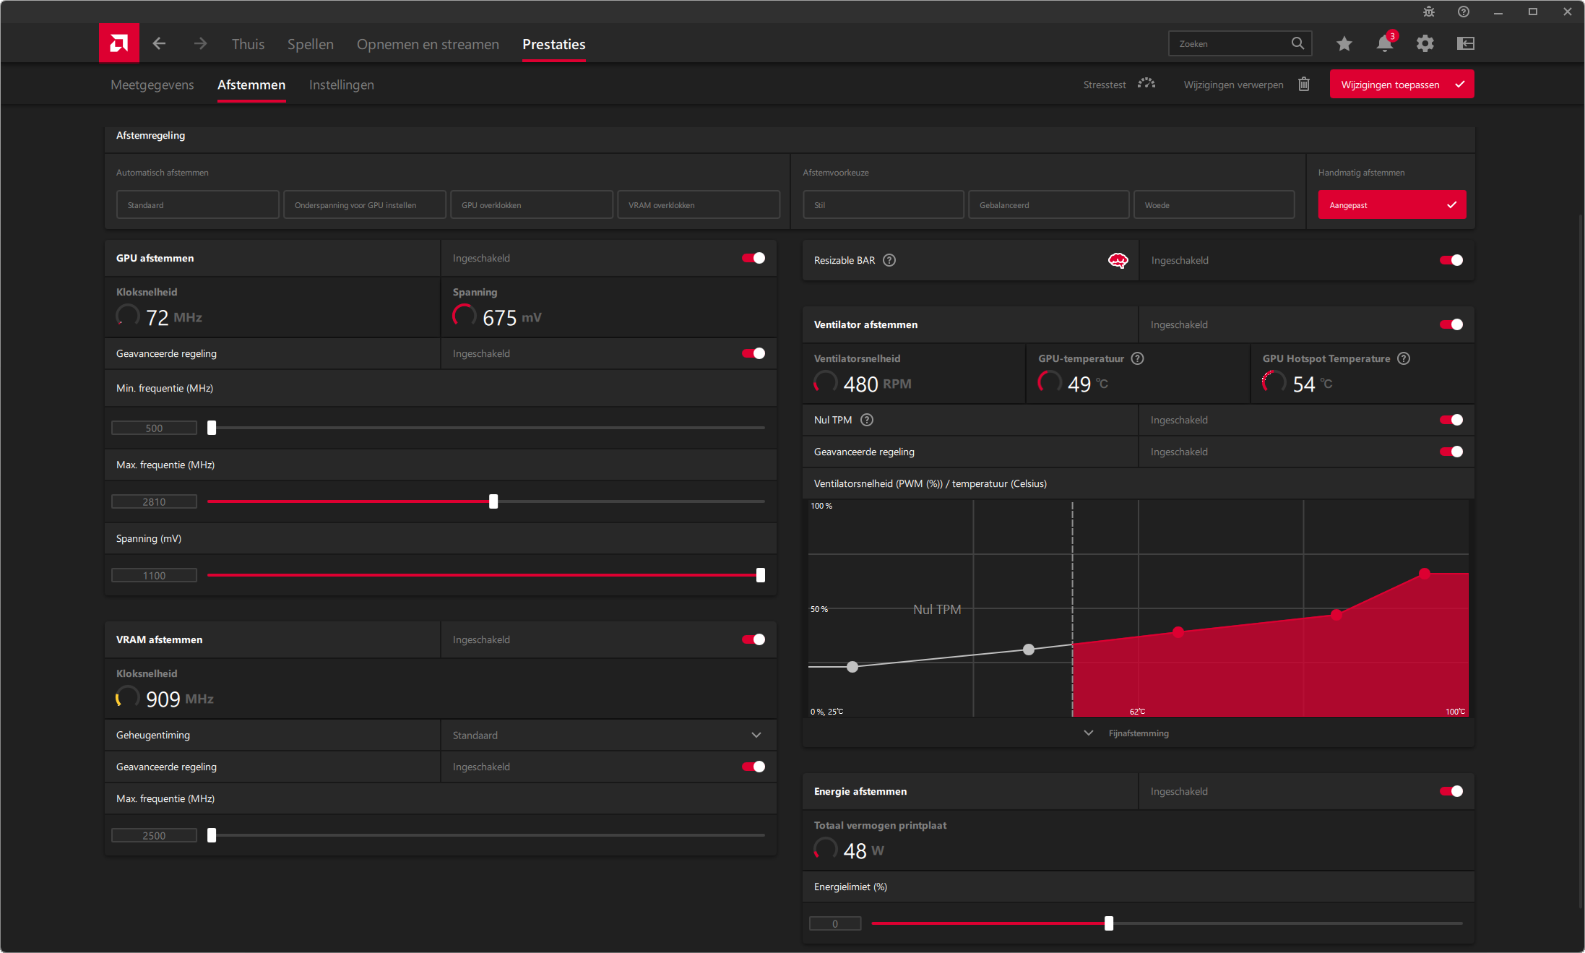1585x953 pixels.
Task: Open the Spellen menu tab
Action: pos(310,44)
